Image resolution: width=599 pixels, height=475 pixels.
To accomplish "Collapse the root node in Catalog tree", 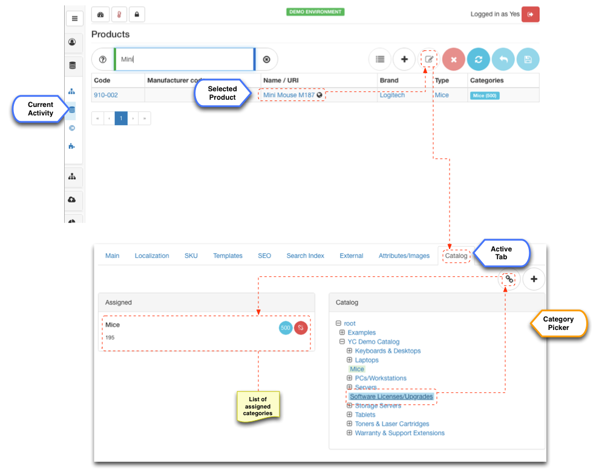I will click(x=338, y=323).
